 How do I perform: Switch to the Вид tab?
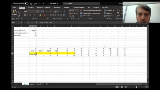89,7
